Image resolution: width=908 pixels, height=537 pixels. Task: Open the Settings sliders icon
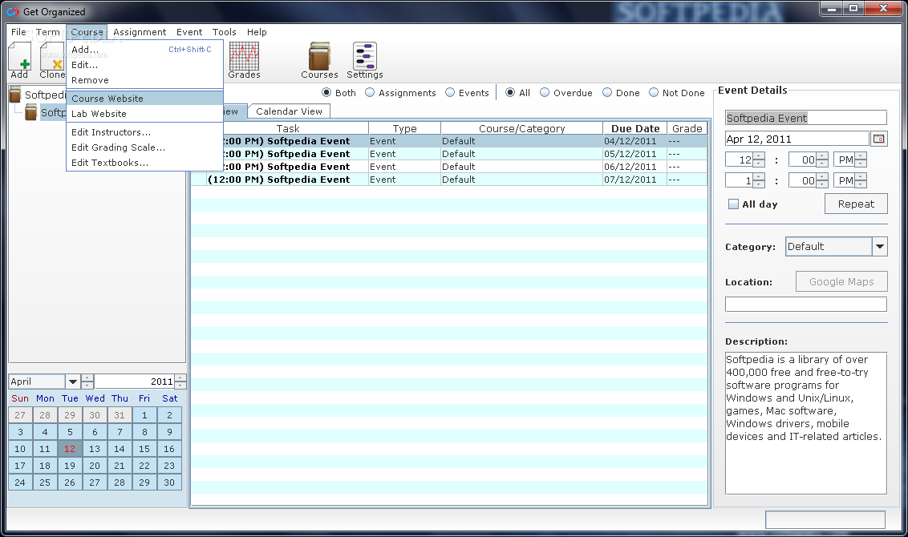pos(365,60)
